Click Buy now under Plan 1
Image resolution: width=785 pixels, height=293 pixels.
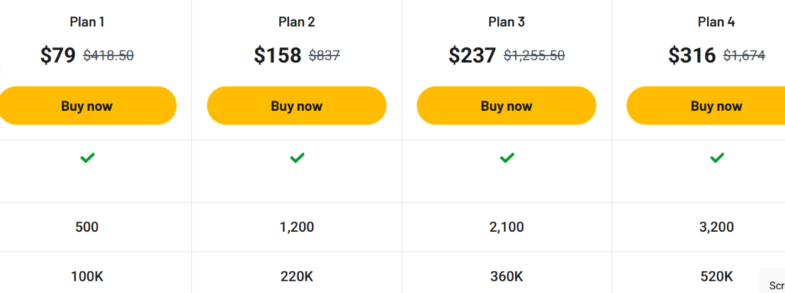[87, 106]
